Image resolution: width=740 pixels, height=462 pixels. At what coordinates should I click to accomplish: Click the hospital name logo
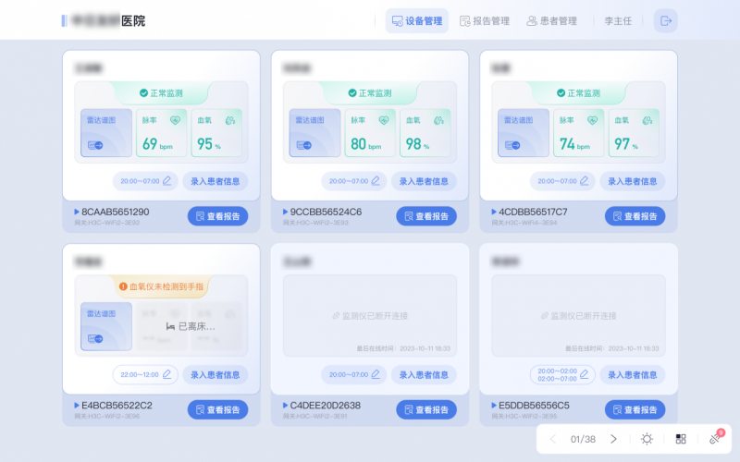coord(104,20)
